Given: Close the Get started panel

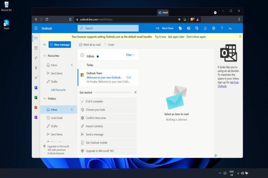Looking at the screenshot, I should point(136,92).
